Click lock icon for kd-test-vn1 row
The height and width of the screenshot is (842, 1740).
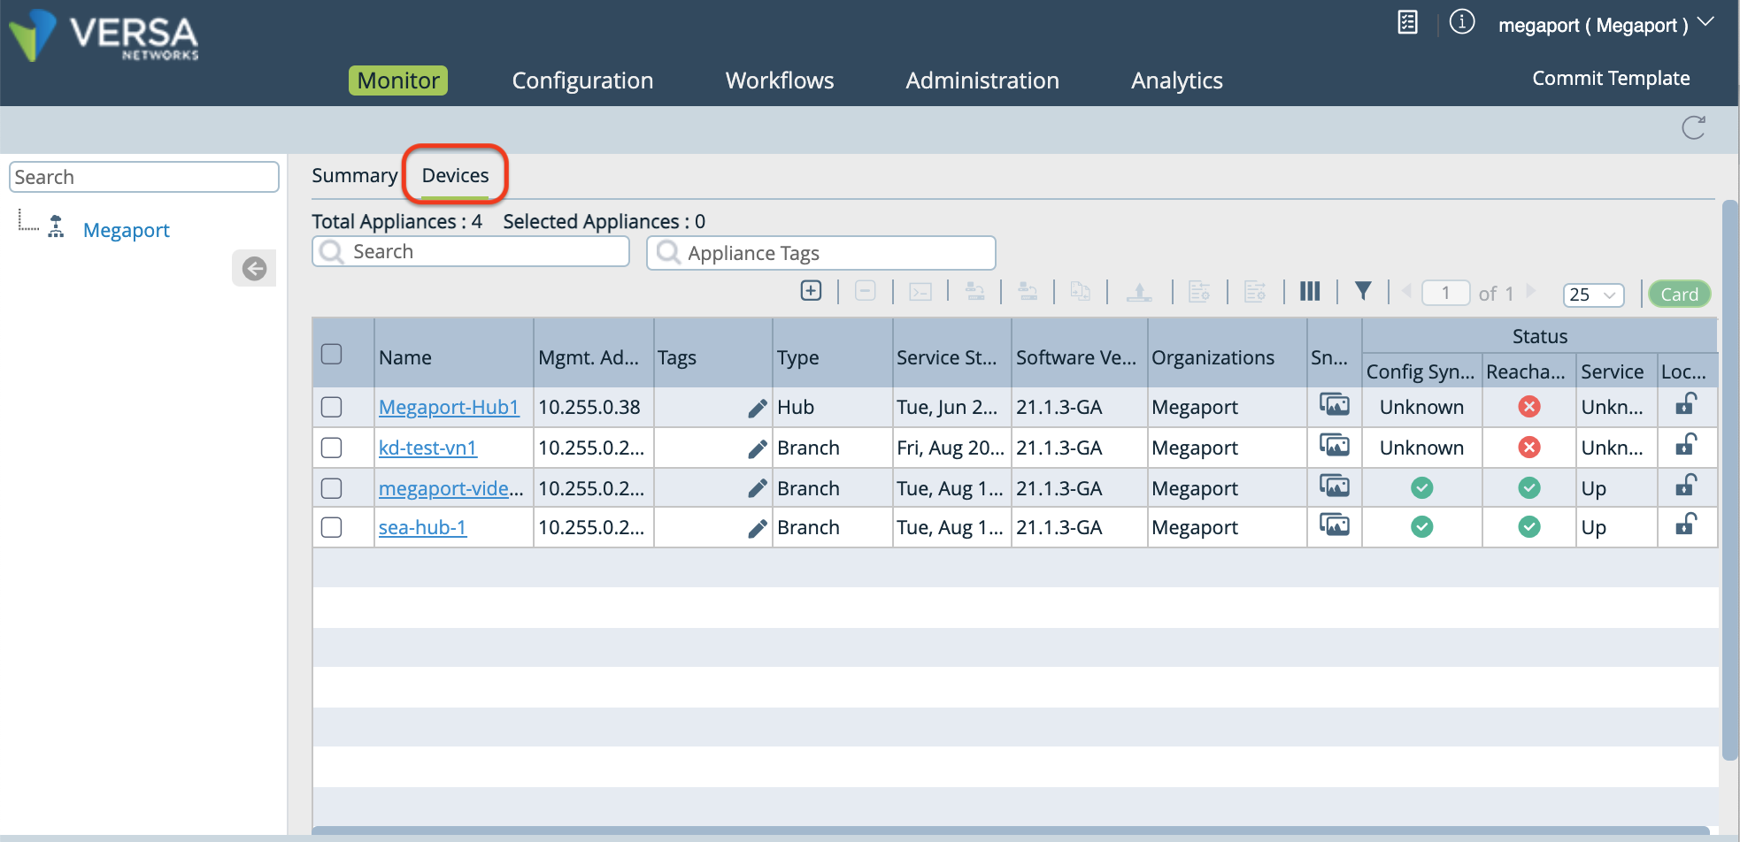(1686, 445)
